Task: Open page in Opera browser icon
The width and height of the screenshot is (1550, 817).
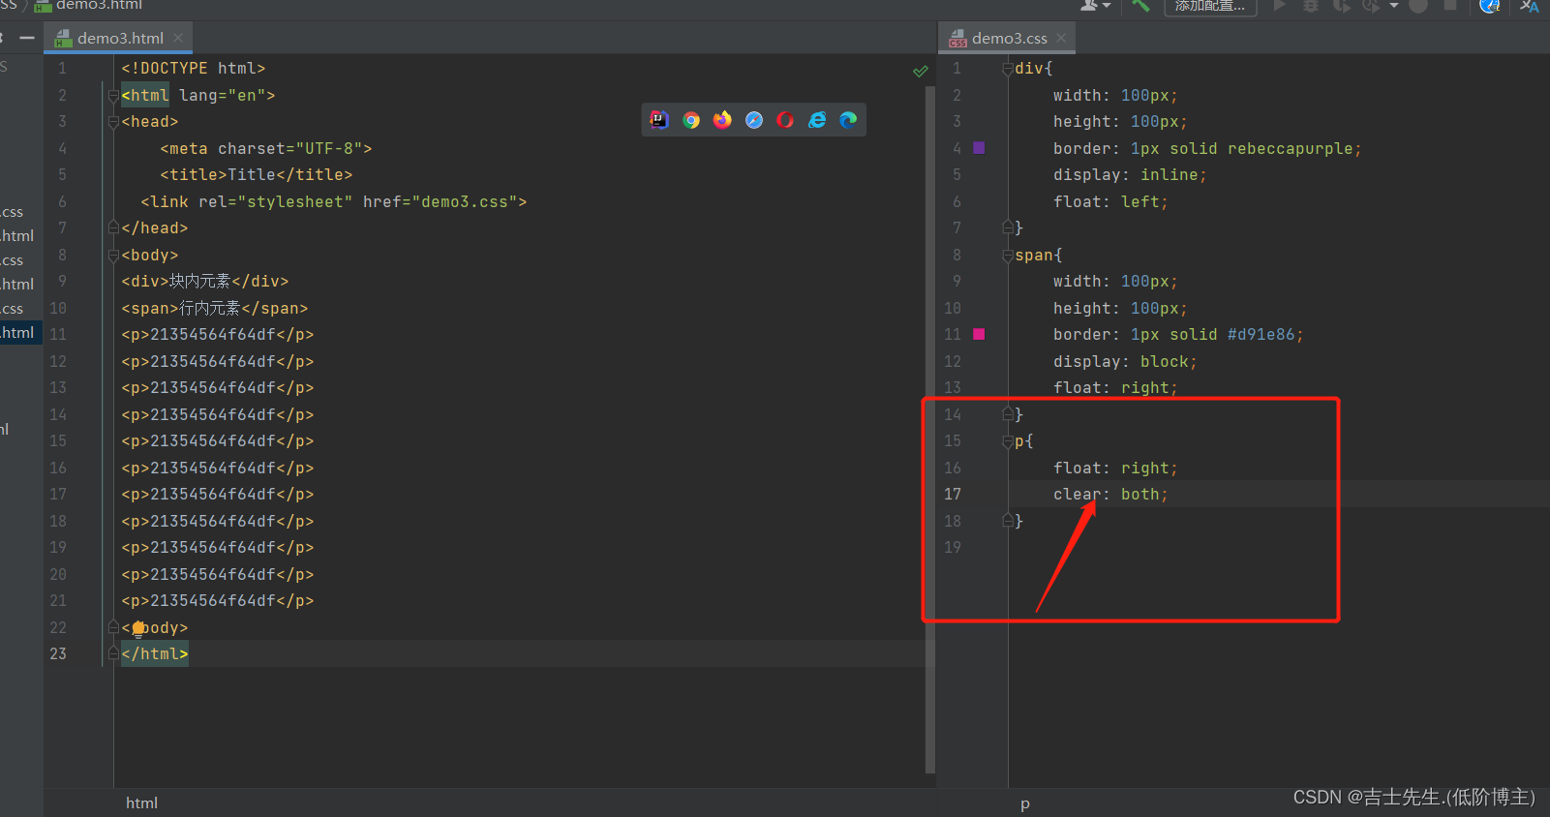Action: (x=785, y=120)
